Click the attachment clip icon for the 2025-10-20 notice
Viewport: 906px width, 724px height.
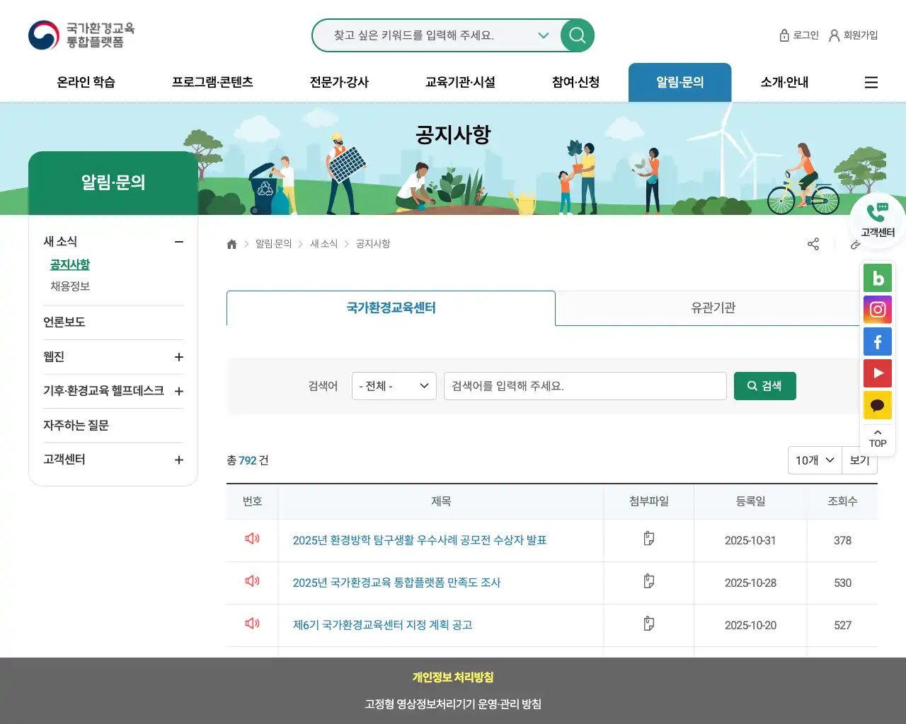(x=648, y=625)
